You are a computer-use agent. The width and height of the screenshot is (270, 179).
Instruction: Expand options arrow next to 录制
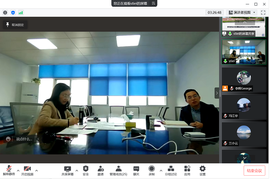[161, 170]
